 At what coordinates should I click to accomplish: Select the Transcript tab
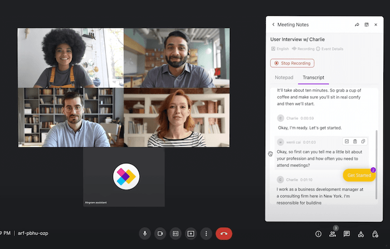(x=313, y=77)
